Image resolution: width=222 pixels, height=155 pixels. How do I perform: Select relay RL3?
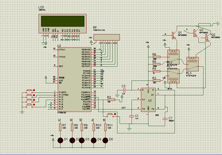(x=193, y=64)
